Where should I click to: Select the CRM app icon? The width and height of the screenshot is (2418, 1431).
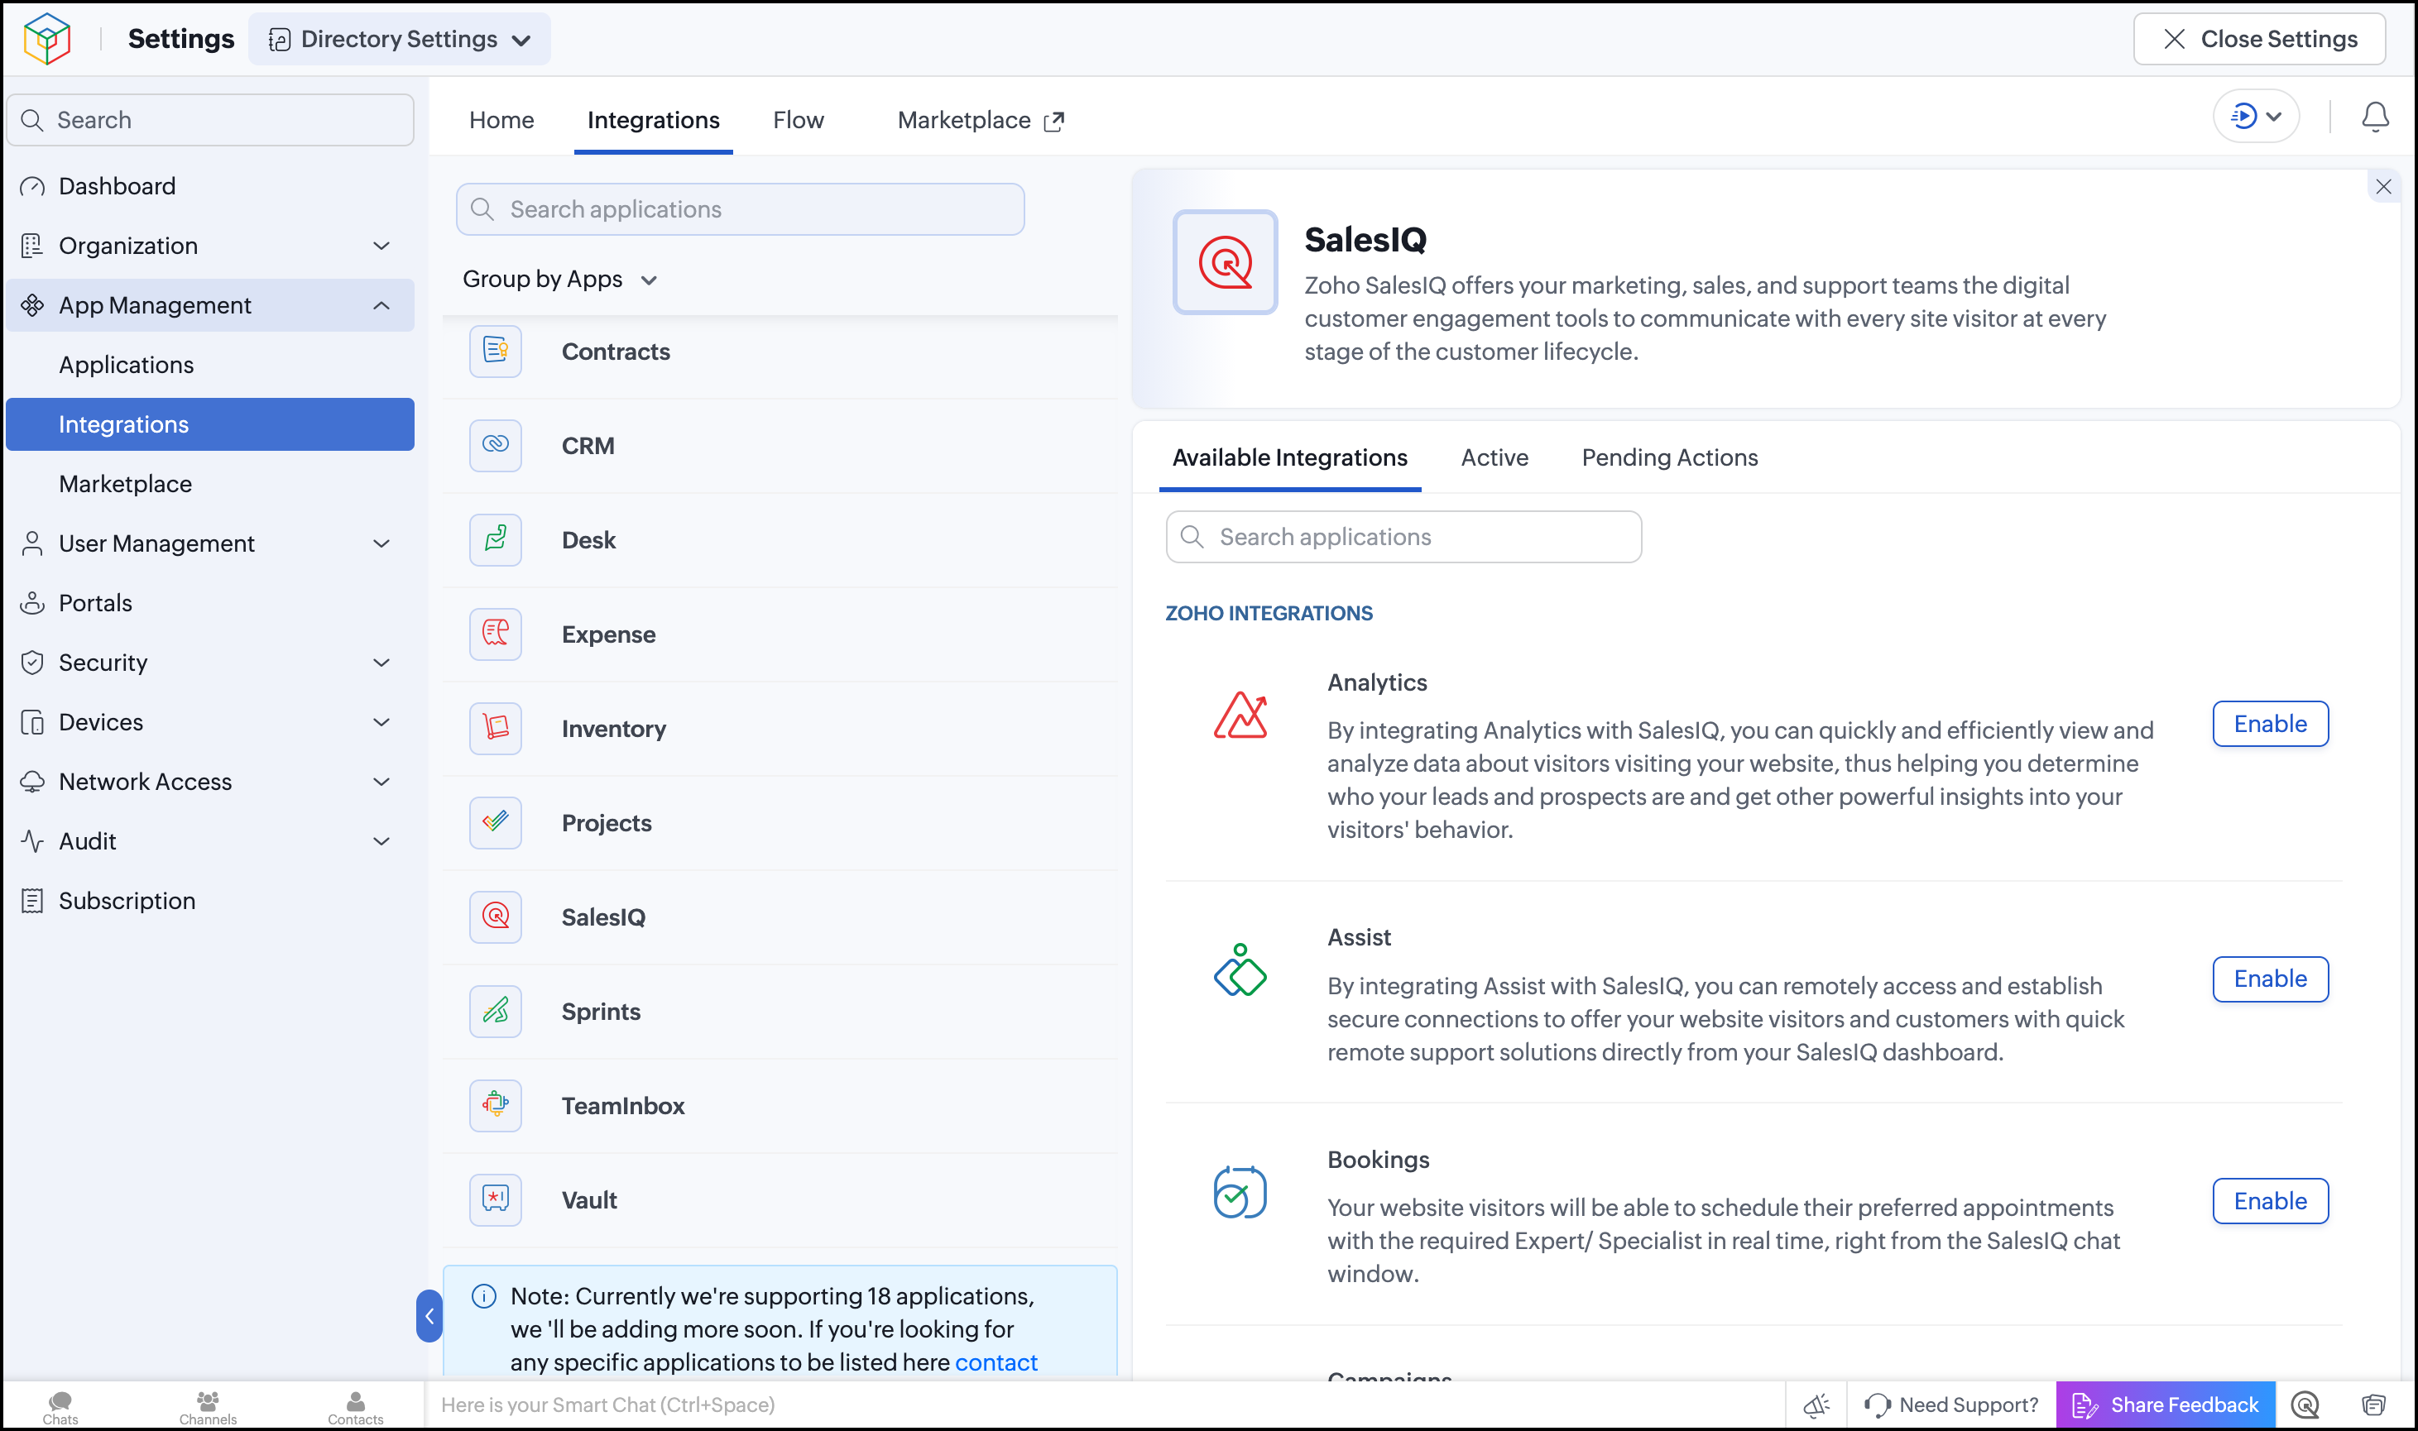495,446
